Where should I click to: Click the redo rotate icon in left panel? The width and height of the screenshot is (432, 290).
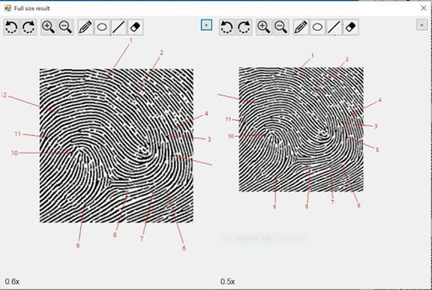tap(29, 27)
